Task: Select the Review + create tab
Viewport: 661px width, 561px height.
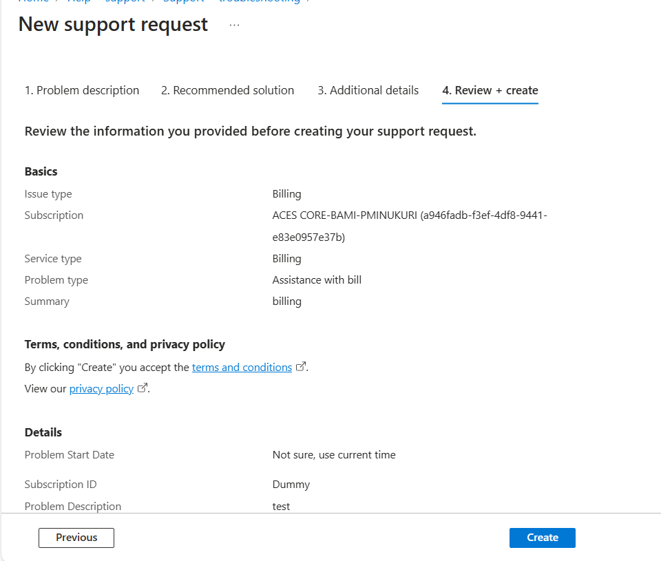Action: pos(490,90)
